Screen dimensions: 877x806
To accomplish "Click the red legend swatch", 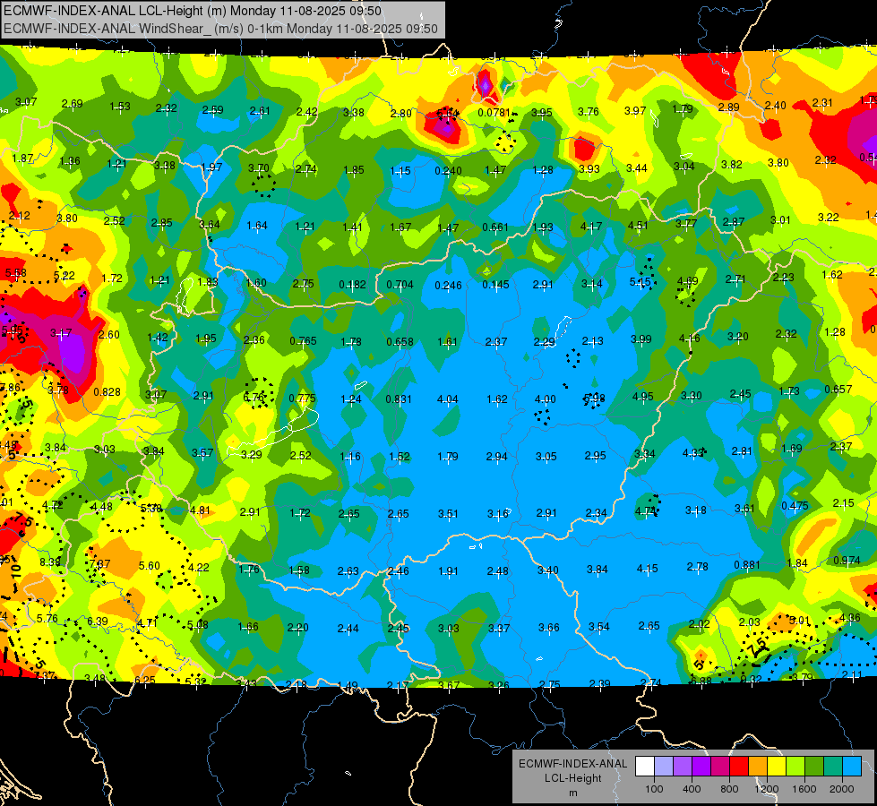I will (739, 766).
